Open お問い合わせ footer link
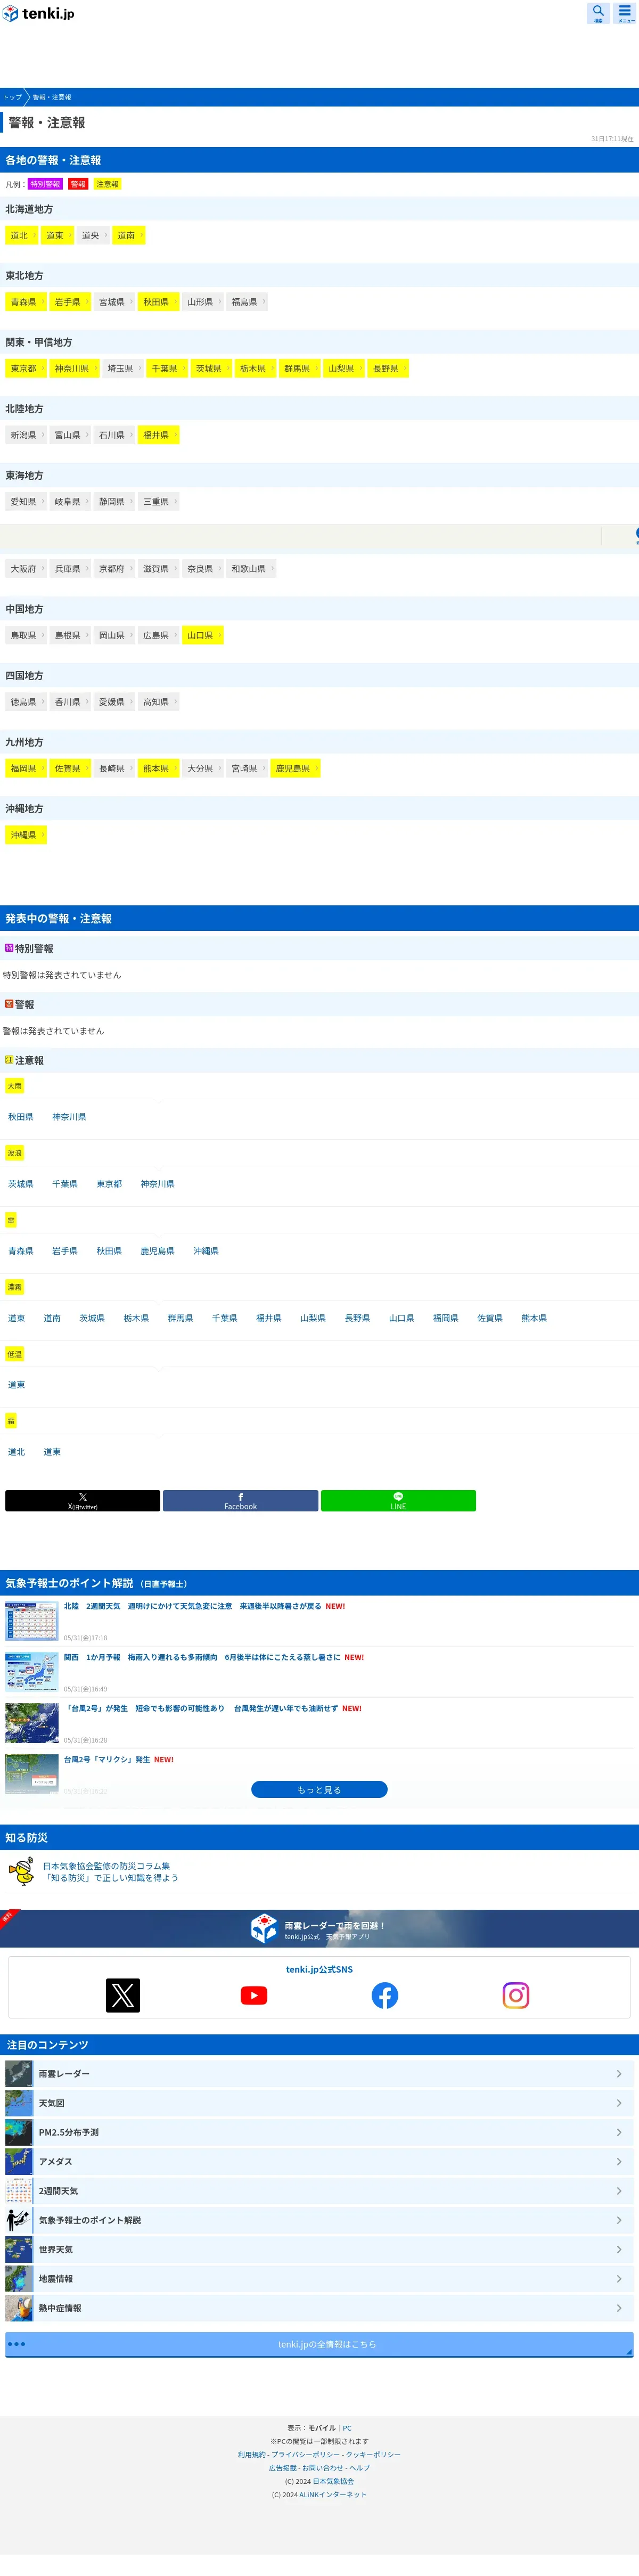 [322, 2467]
